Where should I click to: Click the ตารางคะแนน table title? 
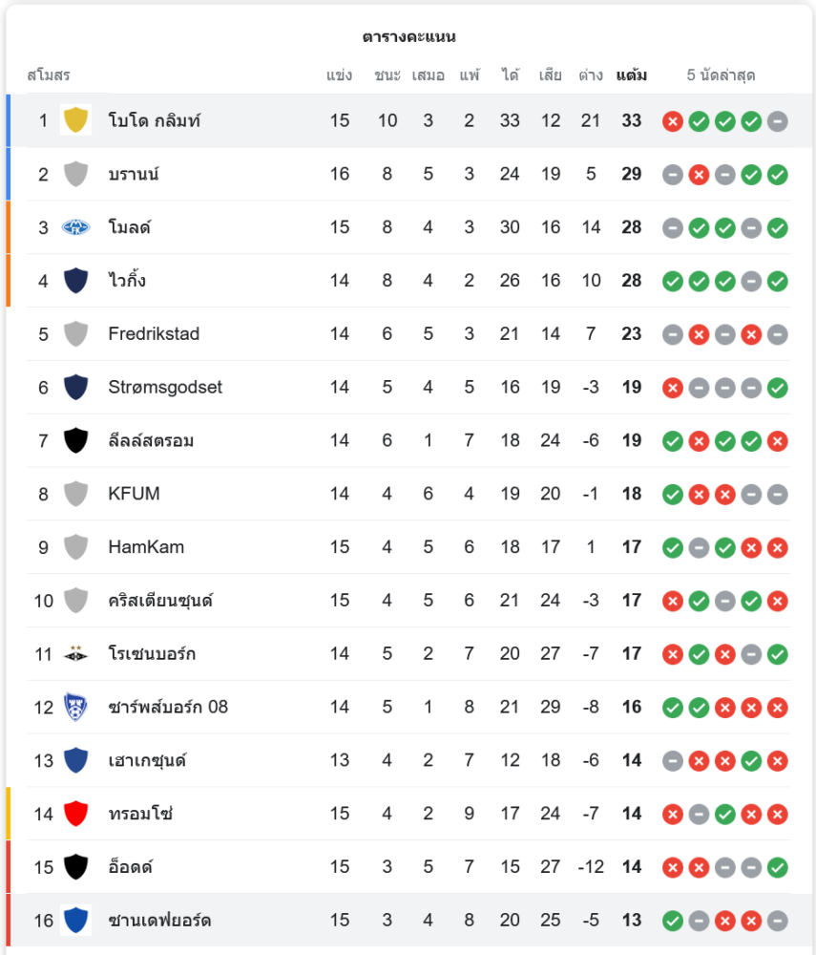pos(408,37)
